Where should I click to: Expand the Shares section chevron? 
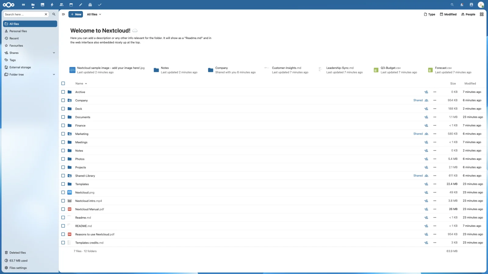click(x=54, y=53)
